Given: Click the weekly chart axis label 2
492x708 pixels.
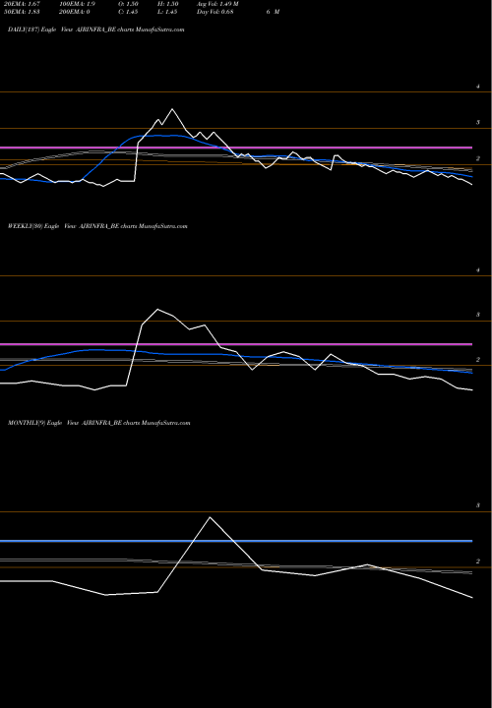Looking at the screenshot, I should 478,360.
